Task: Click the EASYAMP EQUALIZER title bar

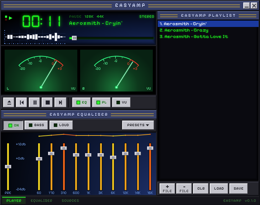Action: (79, 115)
